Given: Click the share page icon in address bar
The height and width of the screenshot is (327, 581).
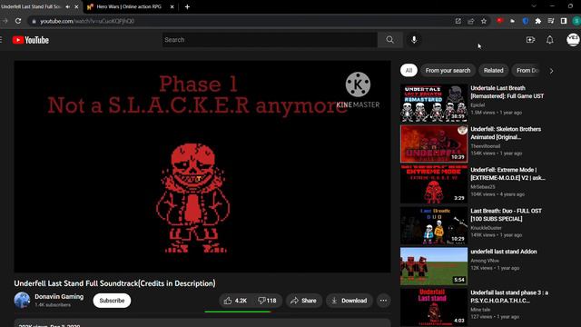Looking at the screenshot, I should point(471,21).
